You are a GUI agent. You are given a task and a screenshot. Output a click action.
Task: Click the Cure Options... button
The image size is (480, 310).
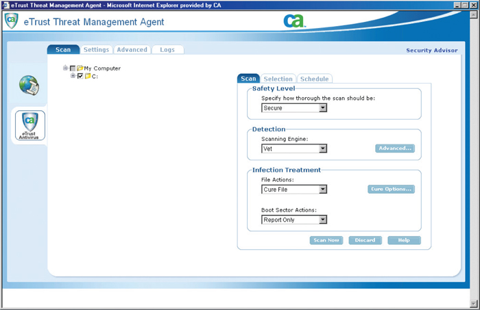coord(392,189)
